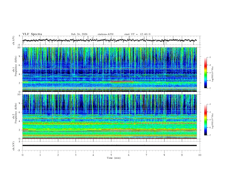Click the upper colorbar "log(PSD)(V²/Hz)" label
Viewport: 225px width, 174px height.
tap(213, 74)
